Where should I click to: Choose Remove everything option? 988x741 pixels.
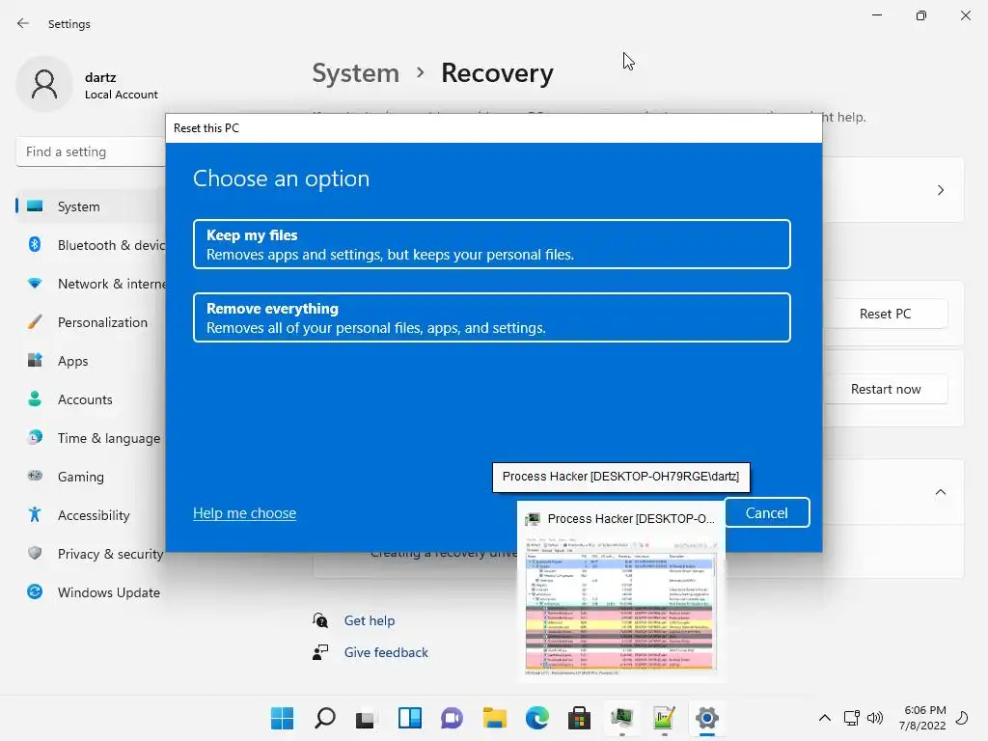[491, 317]
